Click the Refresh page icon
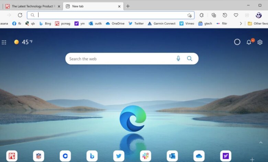 [20, 15]
